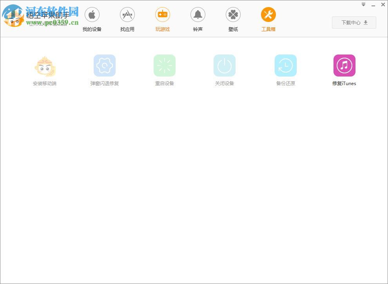388x284 pixels.
Task: Switch to the 工具箱 tab
Action: [x=268, y=19]
